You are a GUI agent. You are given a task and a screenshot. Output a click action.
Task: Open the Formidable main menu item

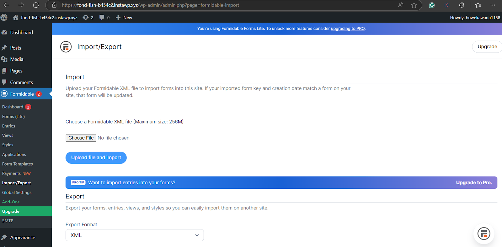22,94
